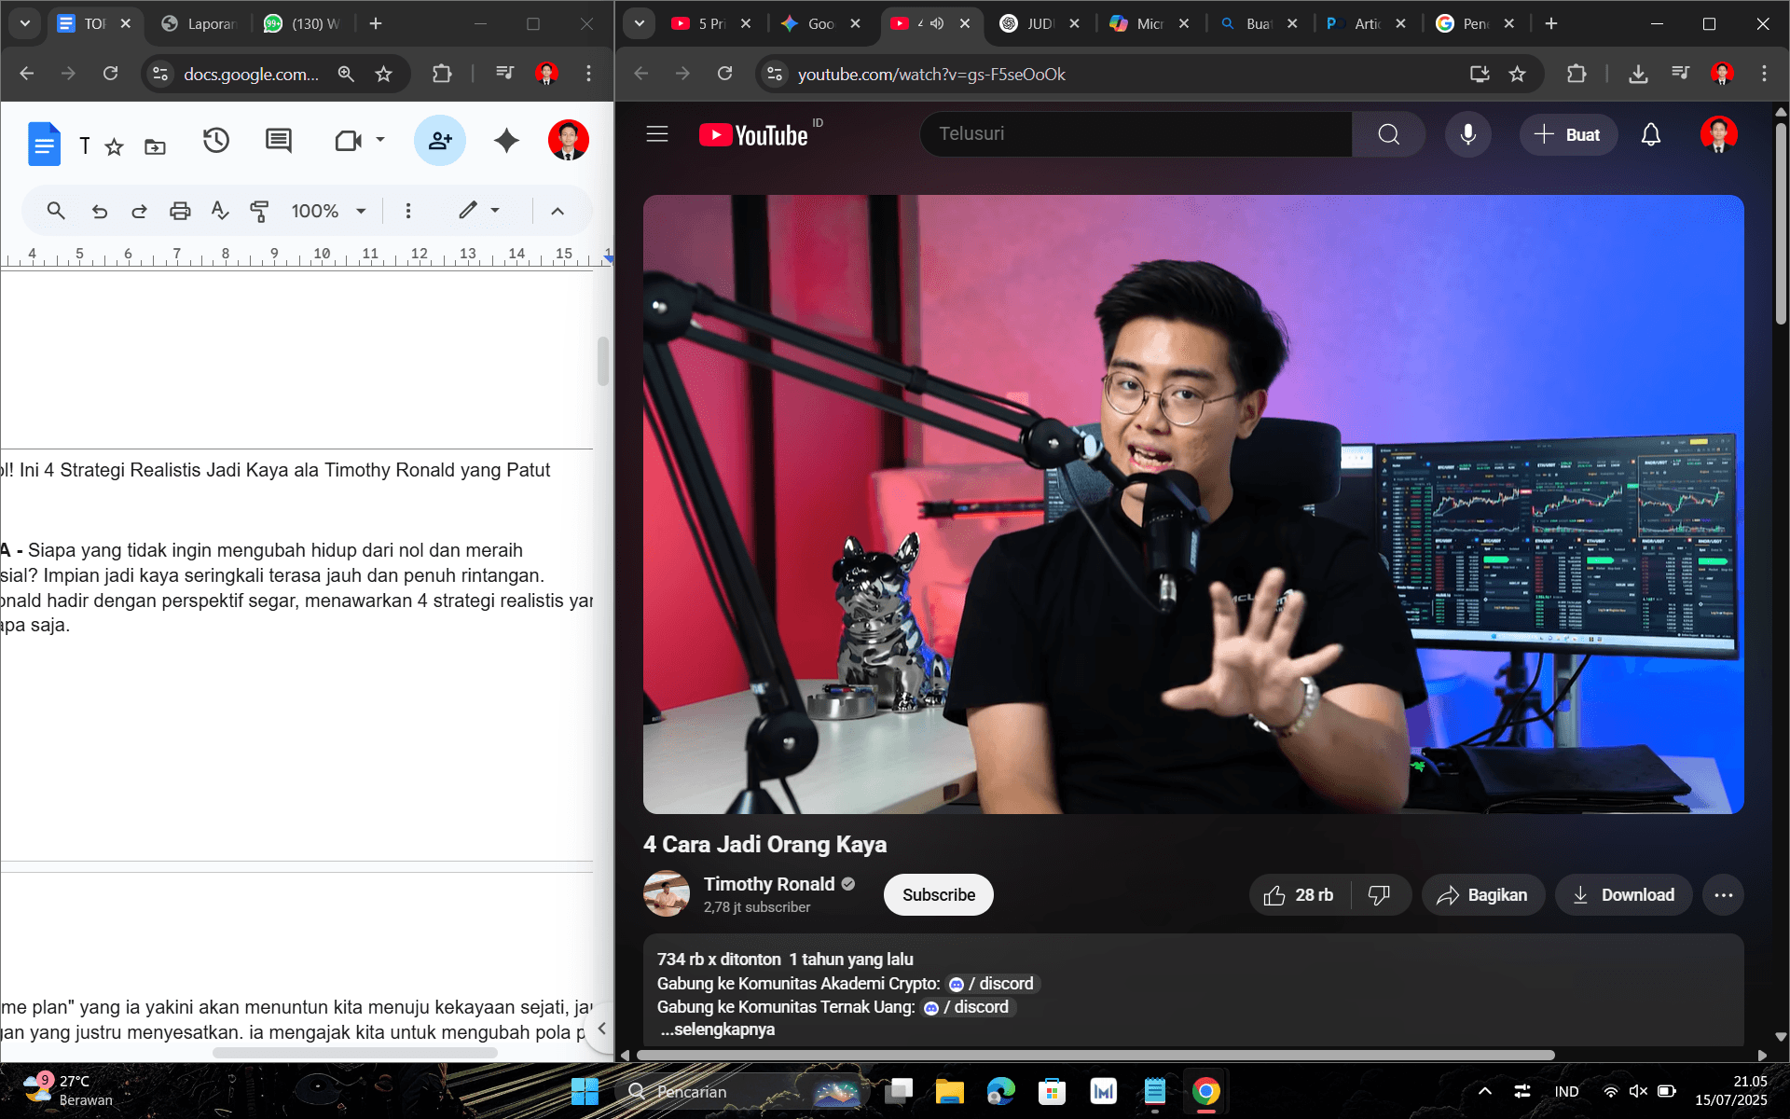This screenshot has width=1790, height=1119.
Task: Click the redo icon in Docs toolbar
Action: point(139,211)
